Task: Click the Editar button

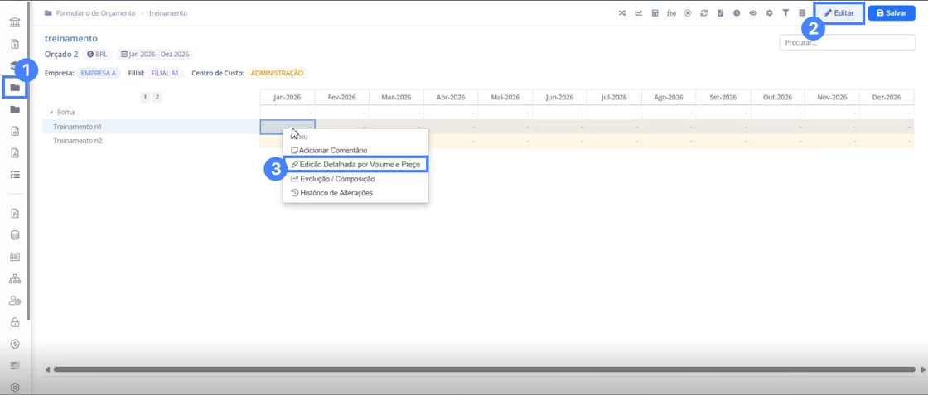Action: 839,13
